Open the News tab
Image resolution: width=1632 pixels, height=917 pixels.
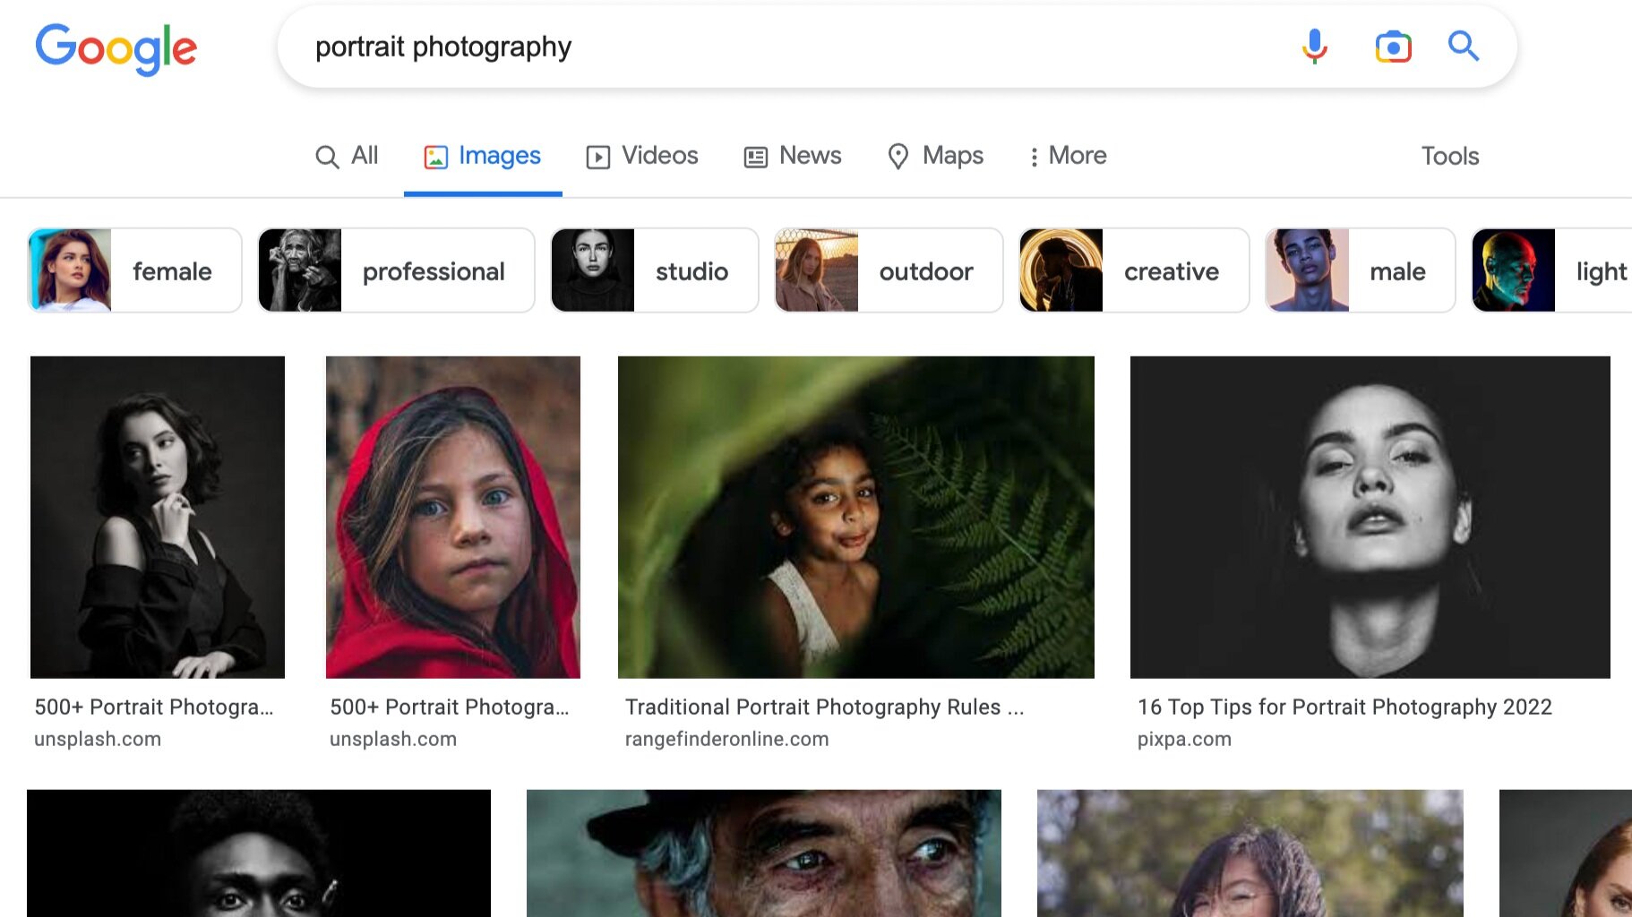pyautogui.click(x=793, y=156)
